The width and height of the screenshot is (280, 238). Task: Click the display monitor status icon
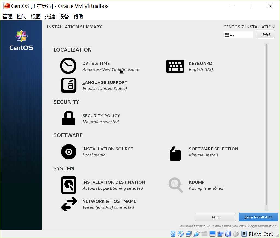click(212, 234)
